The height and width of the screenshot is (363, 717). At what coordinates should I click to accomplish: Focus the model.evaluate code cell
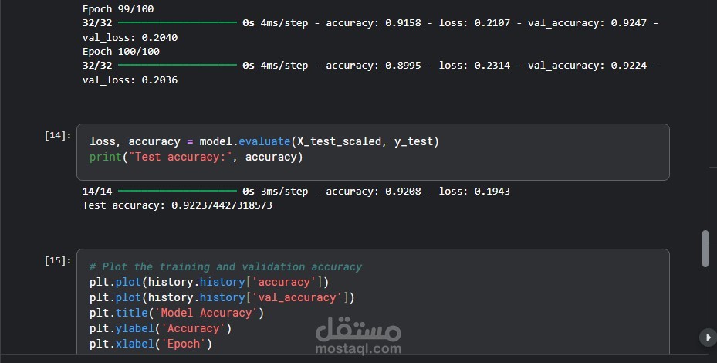373,152
